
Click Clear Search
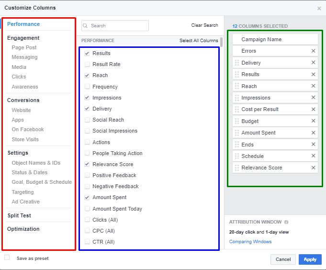pos(204,25)
